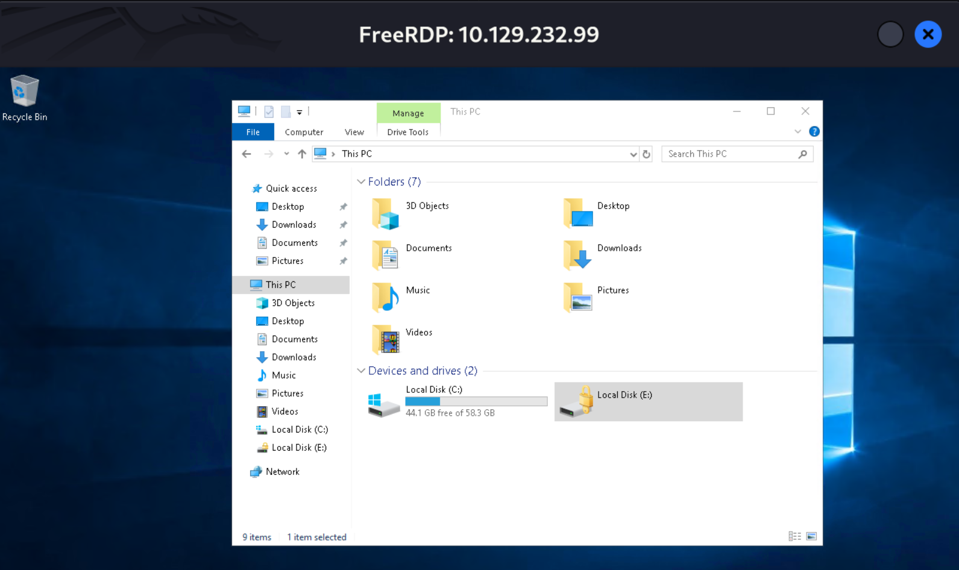Click the Properties quick access toolbar icon
Image resolution: width=959 pixels, height=570 pixels.
pos(269,111)
